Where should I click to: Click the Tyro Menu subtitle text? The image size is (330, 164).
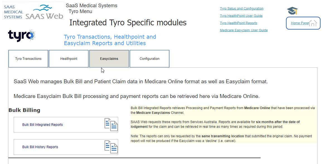click(80, 11)
